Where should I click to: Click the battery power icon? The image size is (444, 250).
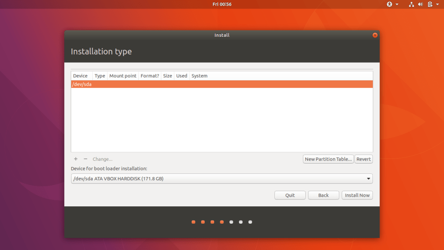(x=430, y=4)
